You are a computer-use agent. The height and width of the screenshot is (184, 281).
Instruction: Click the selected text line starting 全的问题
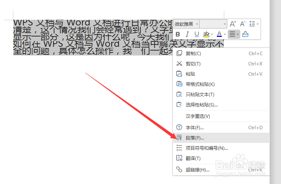(x=93, y=51)
